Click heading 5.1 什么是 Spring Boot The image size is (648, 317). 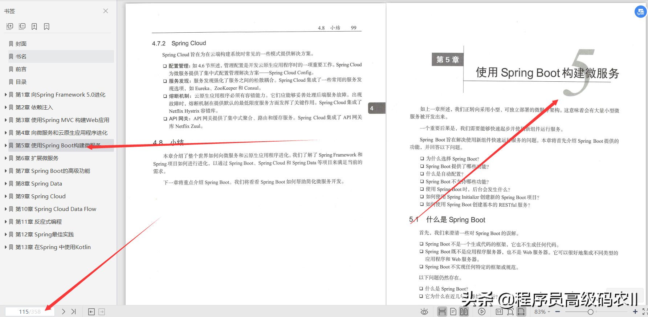coord(447,219)
